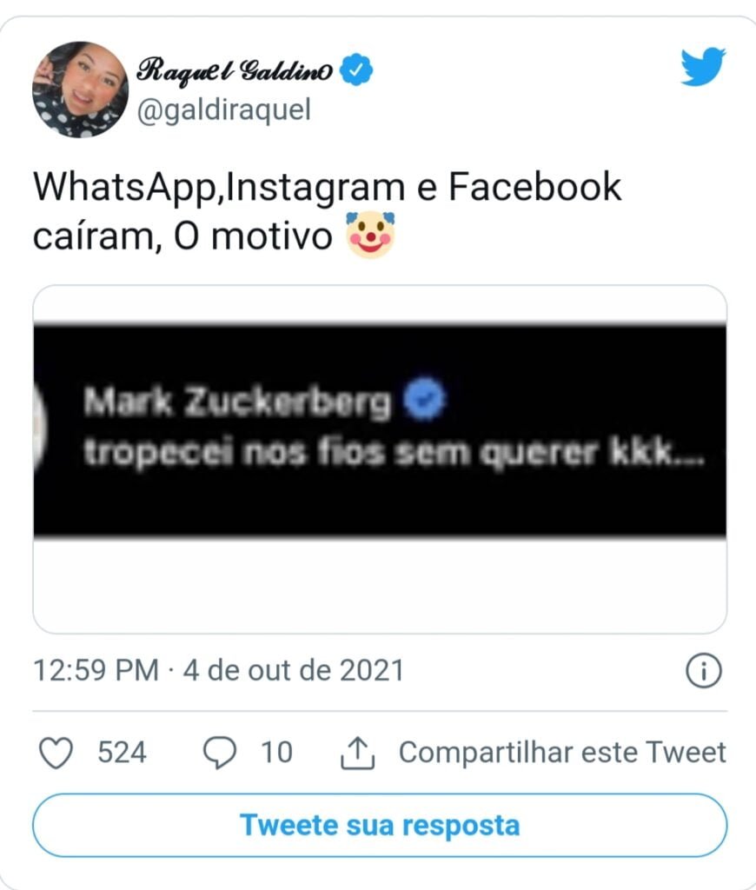Image resolution: width=756 pixels, height=890 pixels.
Task: Click the 10 replies count
Action: point(276,752)
